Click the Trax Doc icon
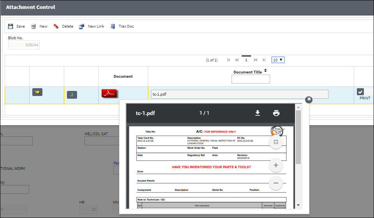 (112, 26)
